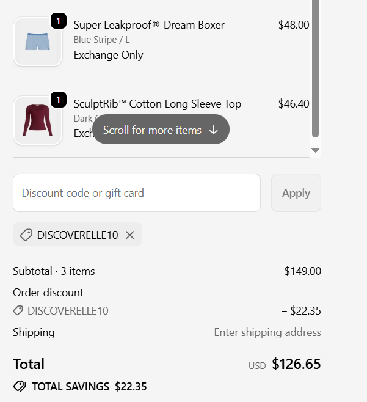Open the SculptRib Long Sleeve Top thumbnail
Viewport: 367px width, 402px height.
38,120
